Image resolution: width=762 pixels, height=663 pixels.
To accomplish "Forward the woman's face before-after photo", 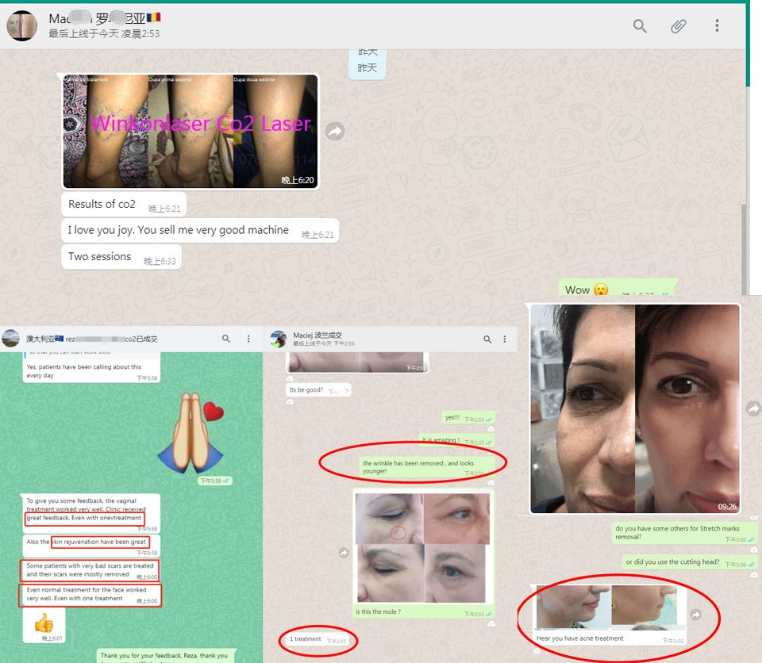I will point(752,408).
